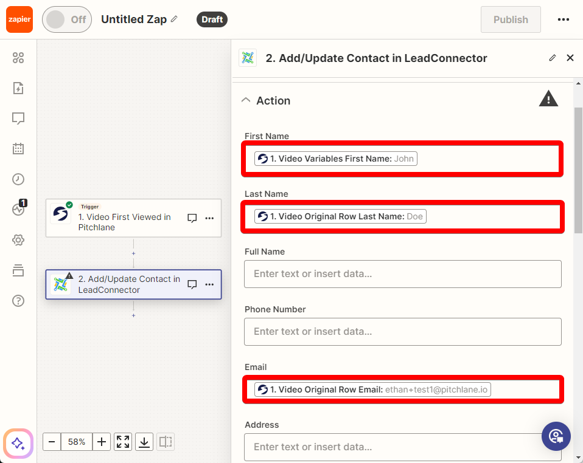Open the status activity icon with badge
The image size is (583, 463).
[x=19, y=208]
